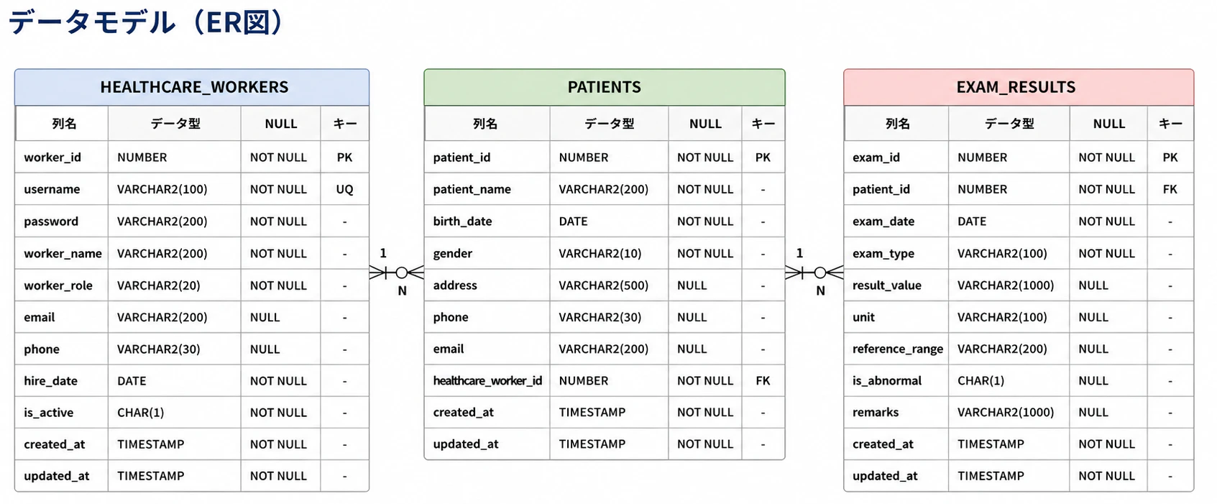The image size is (1217, 504).
Task: Click the データモデル（ER図） title
Action: 146,22
